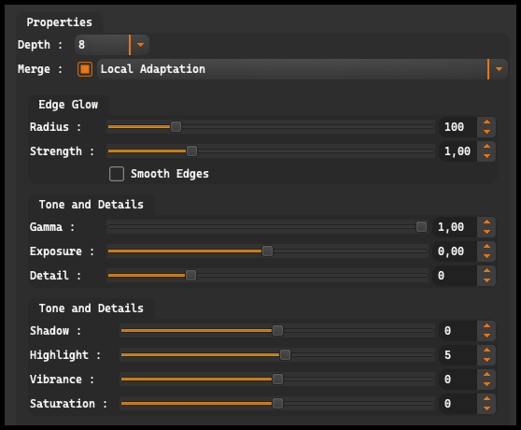
Task: Click the Radius increase arrow
Action: pos(486,122)
